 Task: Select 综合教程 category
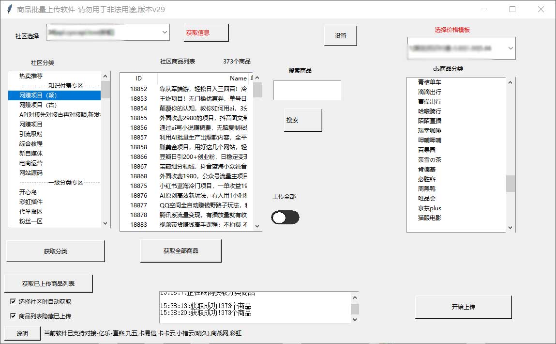pos(55,143)
